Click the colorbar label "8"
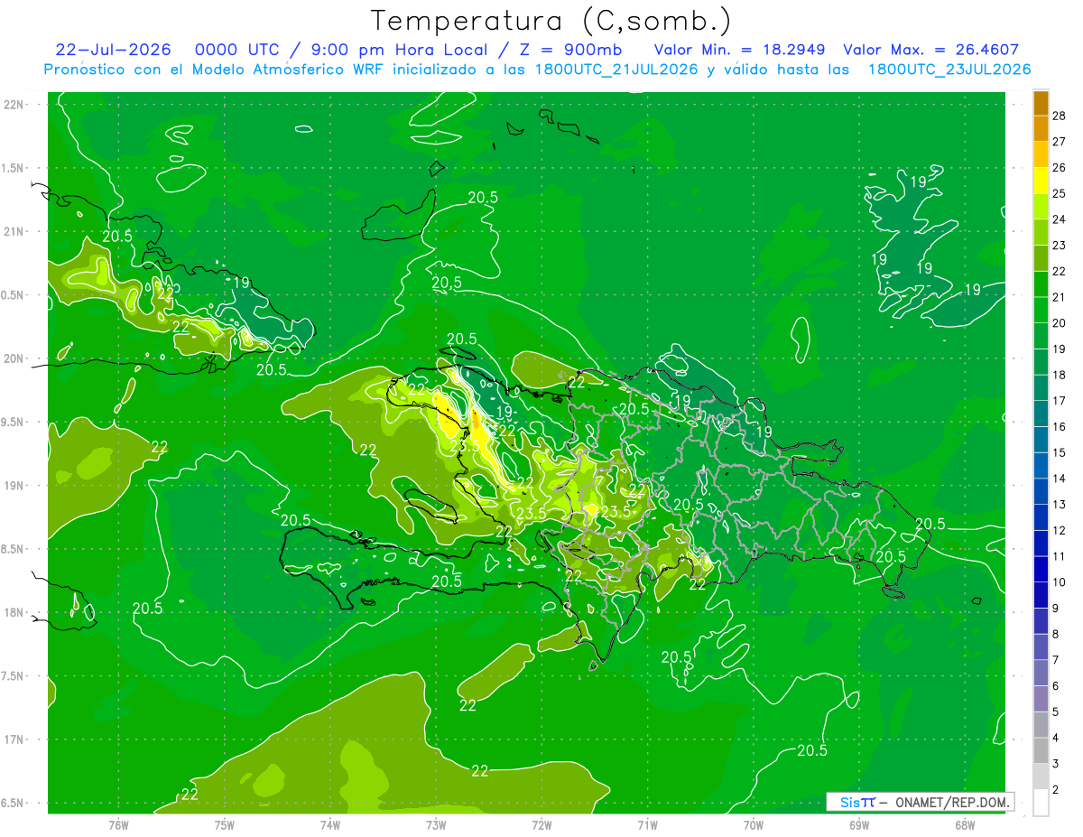Viewport: 1083px width, 837px height. [1056, 634]
